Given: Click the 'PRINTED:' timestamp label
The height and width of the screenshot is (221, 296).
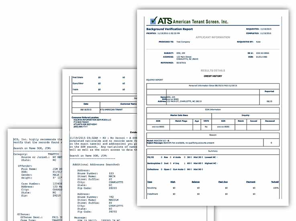Looking at the screenshot, I should tap(151, 33).
